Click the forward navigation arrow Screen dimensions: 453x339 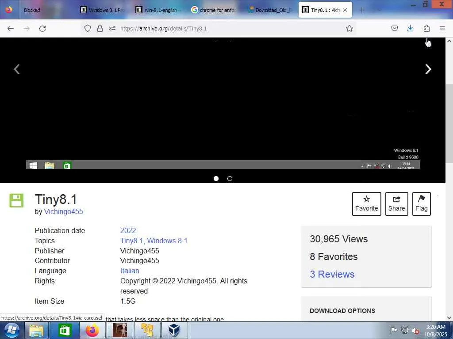point(27,29)
